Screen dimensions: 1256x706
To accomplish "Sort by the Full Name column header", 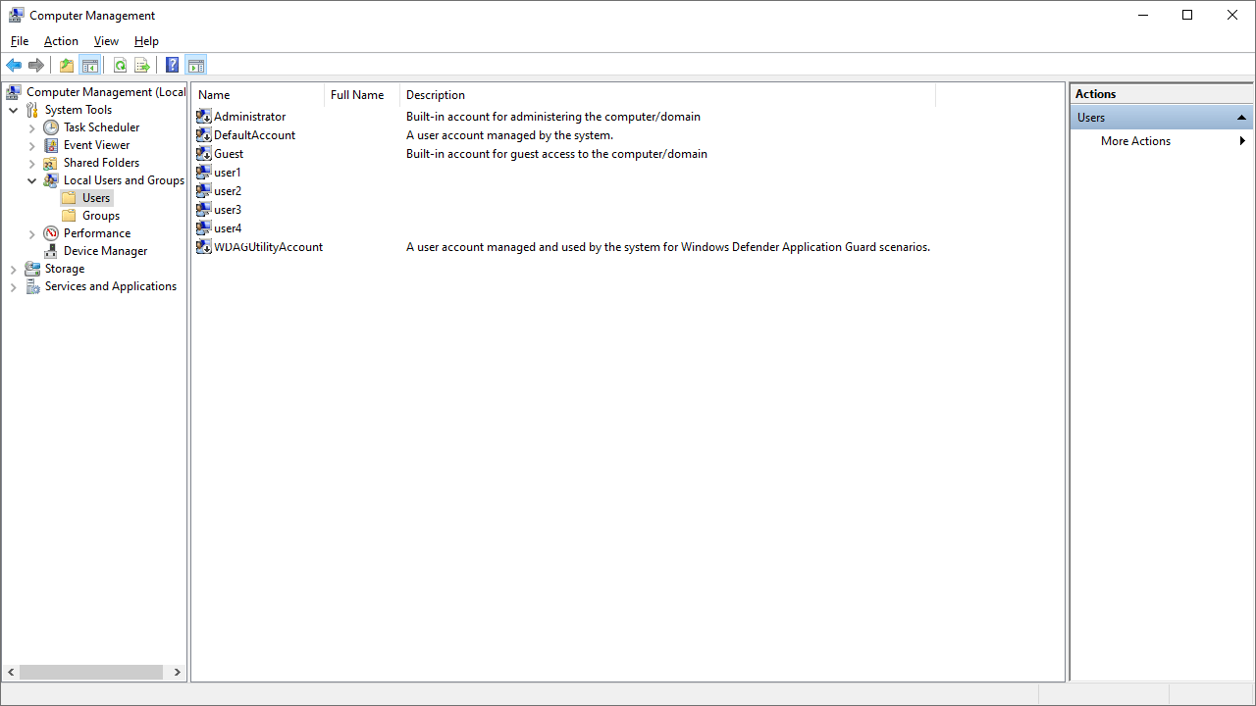I will [362, 95].
